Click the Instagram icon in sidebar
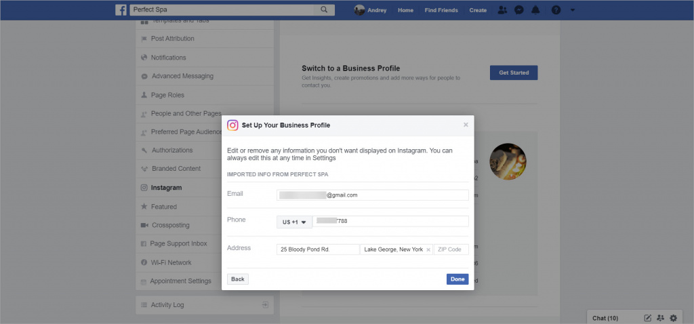Screen dimensions: 694x324 tap(144, 188)
